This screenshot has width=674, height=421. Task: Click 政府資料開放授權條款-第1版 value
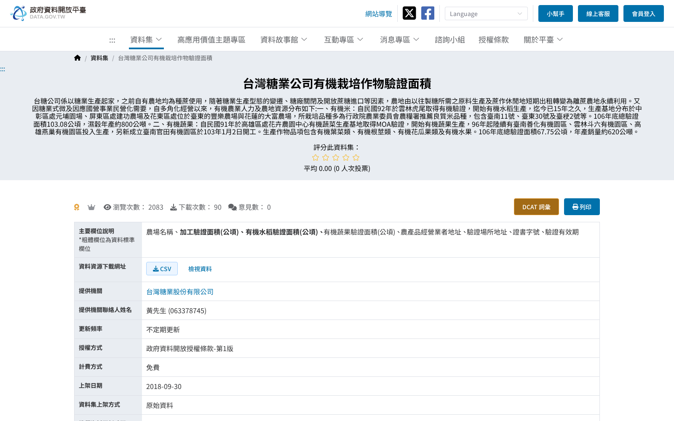click(x=190, y=349)
